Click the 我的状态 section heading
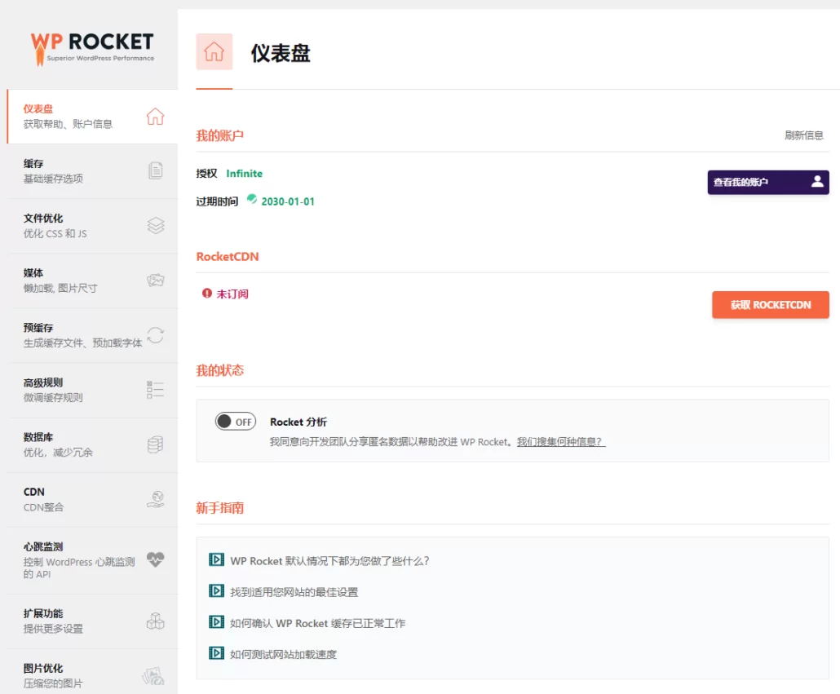This screenshot has height=694, width=840. coord(219,370)
